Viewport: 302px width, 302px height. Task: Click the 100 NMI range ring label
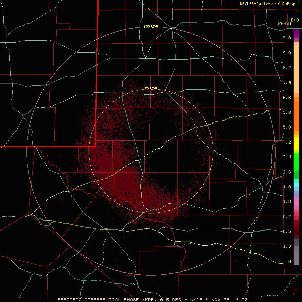(x=151, y=27)
